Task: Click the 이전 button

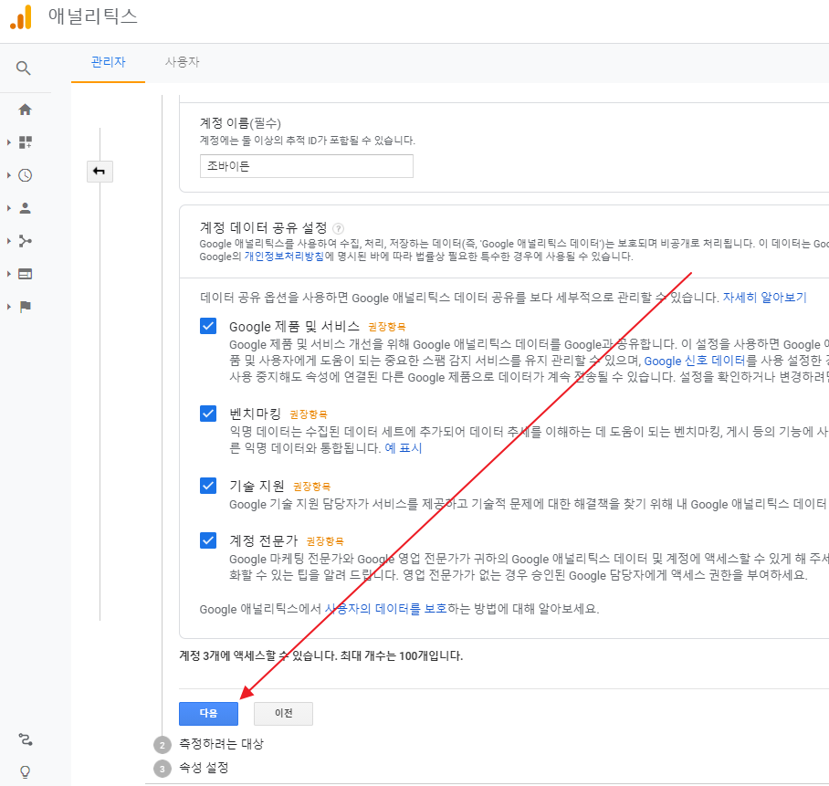Action: 283,714
